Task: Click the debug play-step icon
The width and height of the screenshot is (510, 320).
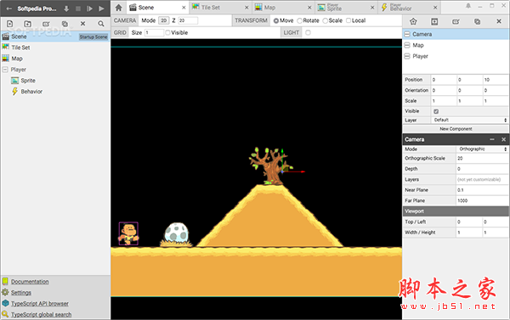Action: click(x=89, y=8)
